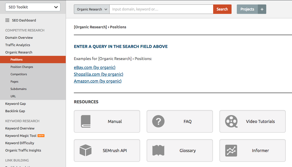Open the SEO Toolkit dropdown
292x167 pixels.
[33, 7]
